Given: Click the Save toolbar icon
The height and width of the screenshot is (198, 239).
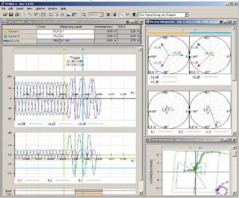Looking at the screenshot, I should pyautogui.click(x=11, y=15).
